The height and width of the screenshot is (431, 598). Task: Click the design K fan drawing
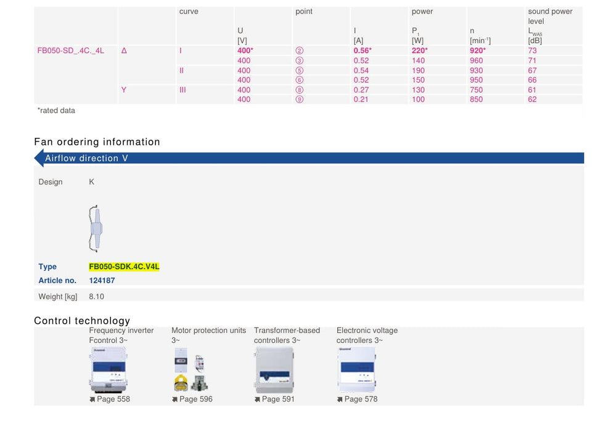pos(96,229)
